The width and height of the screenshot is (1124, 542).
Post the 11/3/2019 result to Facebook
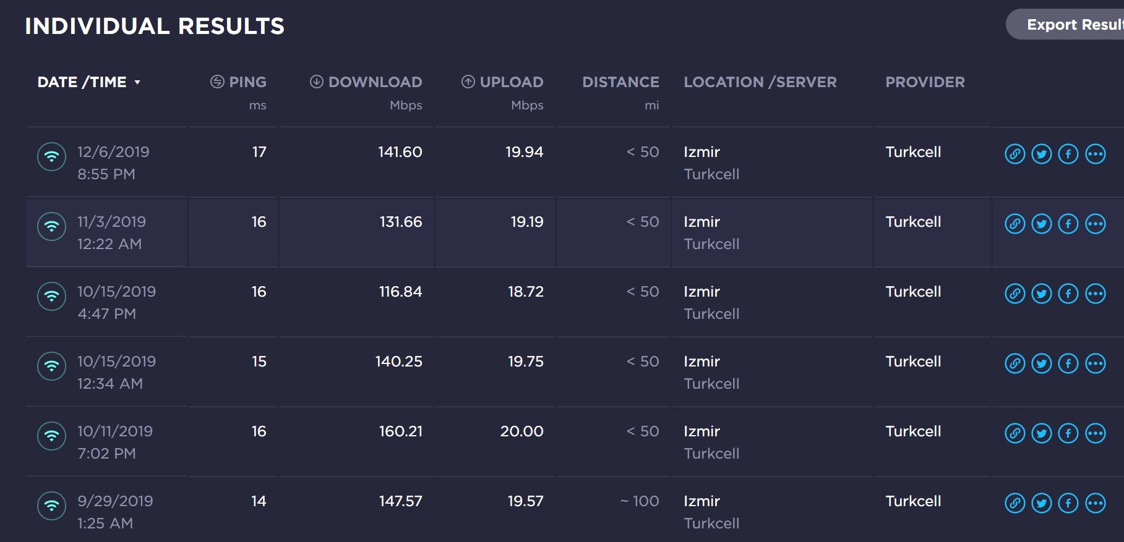pos(1068,224)
